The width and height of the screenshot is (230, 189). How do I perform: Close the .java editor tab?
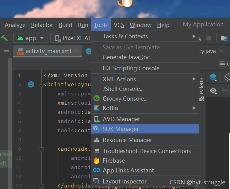pos(221,51)
